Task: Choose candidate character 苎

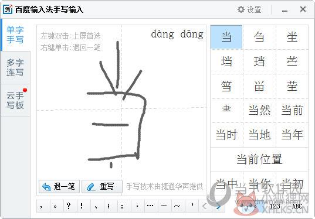Action: [x=292, y=61]
